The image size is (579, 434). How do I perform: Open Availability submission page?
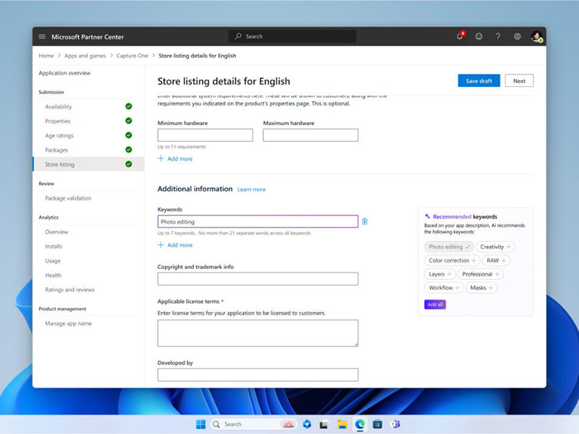pos(59,106)
